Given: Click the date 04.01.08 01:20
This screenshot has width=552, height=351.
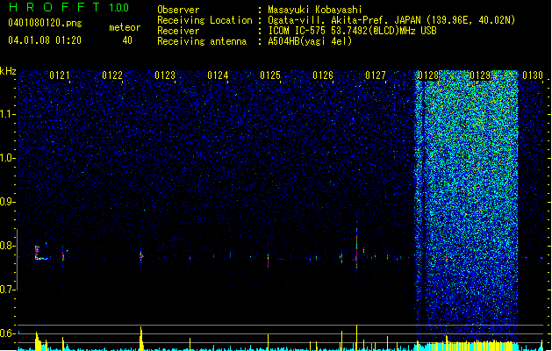Looking at the screenshot, I should [45, 39].
